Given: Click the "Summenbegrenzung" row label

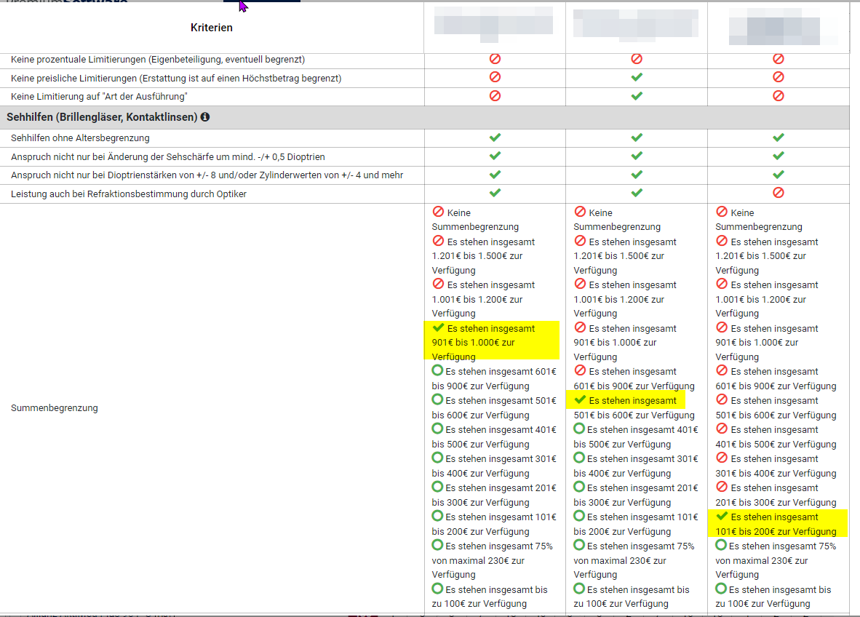Looking at the screenshot, I should pos(55,408).
